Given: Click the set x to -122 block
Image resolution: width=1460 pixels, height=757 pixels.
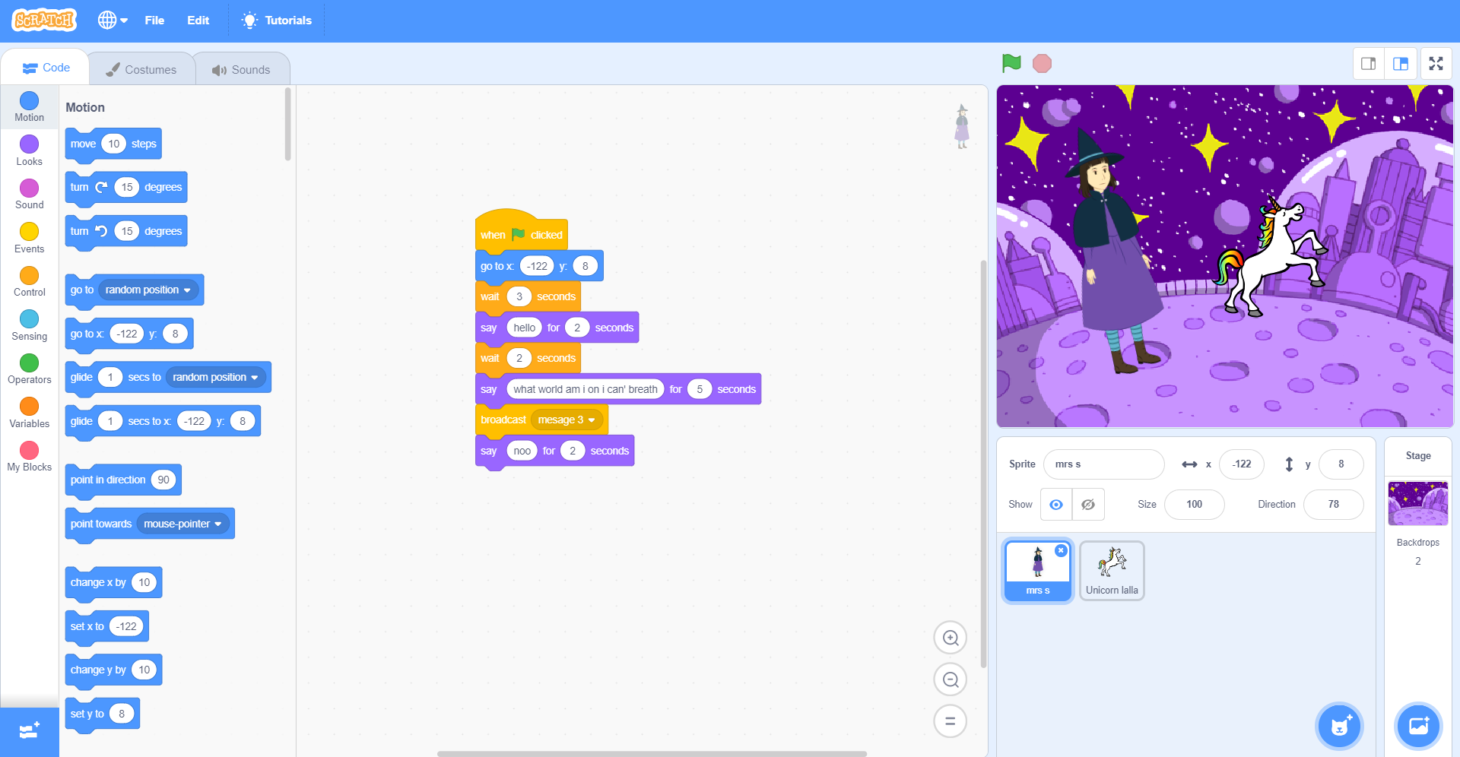Looking at the screenshot, I should [x=107, y=627].
